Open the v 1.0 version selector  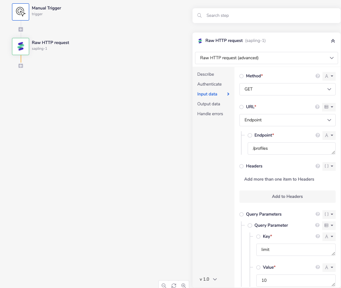pos(208,279)
